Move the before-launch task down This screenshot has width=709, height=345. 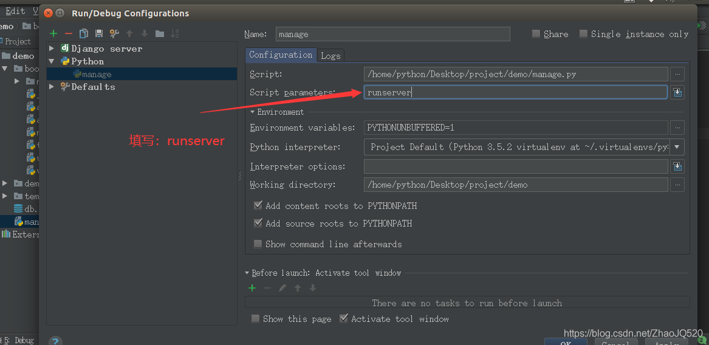click(x=313, y=288)
